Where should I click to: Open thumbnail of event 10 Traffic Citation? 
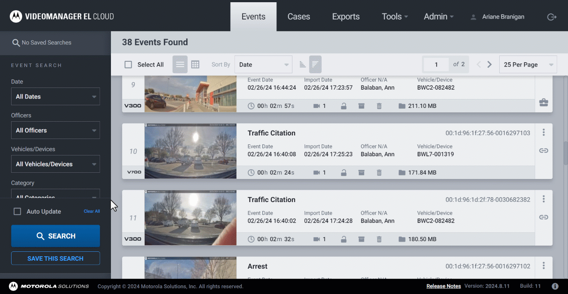tap(190, 151)
